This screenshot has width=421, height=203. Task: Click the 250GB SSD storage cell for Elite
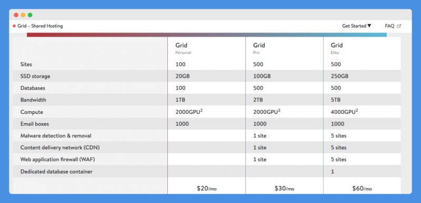coord(339,76)
